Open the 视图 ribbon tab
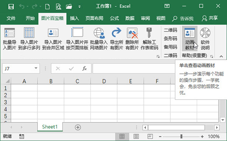 [x=161, y=18]
